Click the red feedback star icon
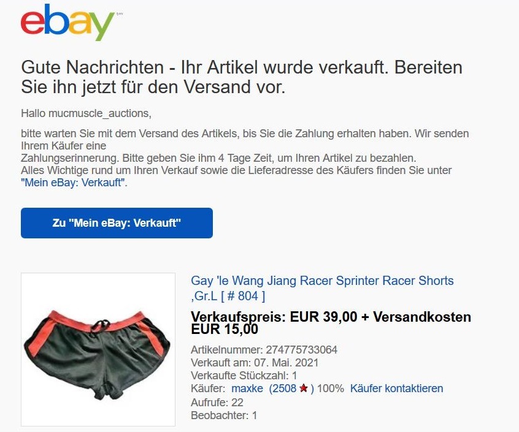The image size is (519, 432). [304, 388]
